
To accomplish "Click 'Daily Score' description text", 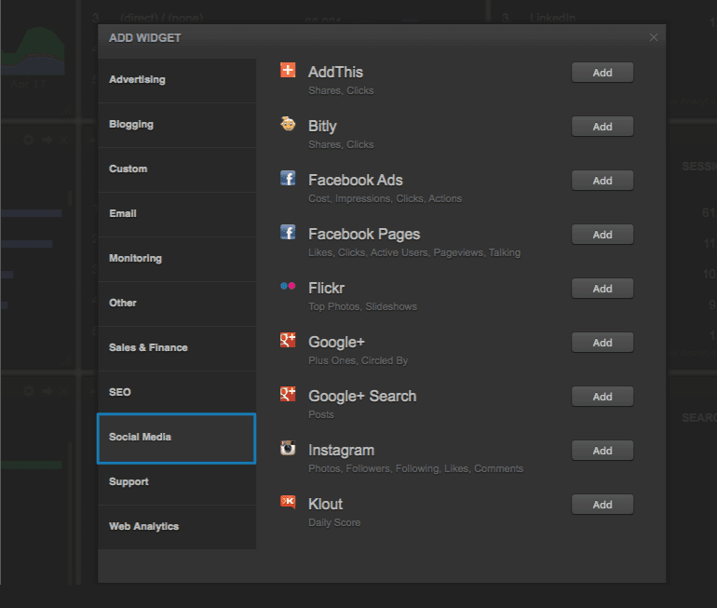I will [334, 522].
